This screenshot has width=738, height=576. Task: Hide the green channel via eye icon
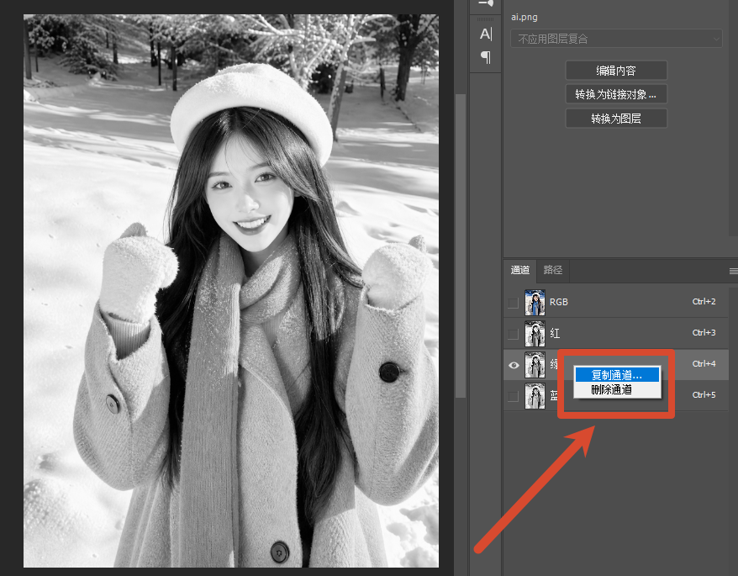point(514,365)
